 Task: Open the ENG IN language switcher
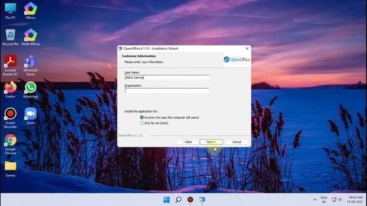coord(324,200)
